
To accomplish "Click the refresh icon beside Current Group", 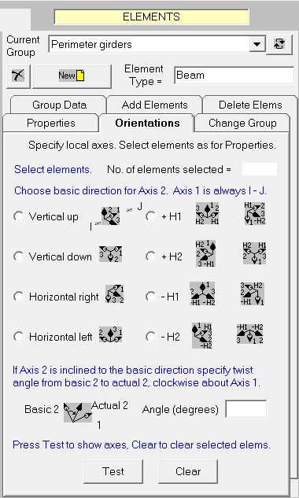I will 279,45.
